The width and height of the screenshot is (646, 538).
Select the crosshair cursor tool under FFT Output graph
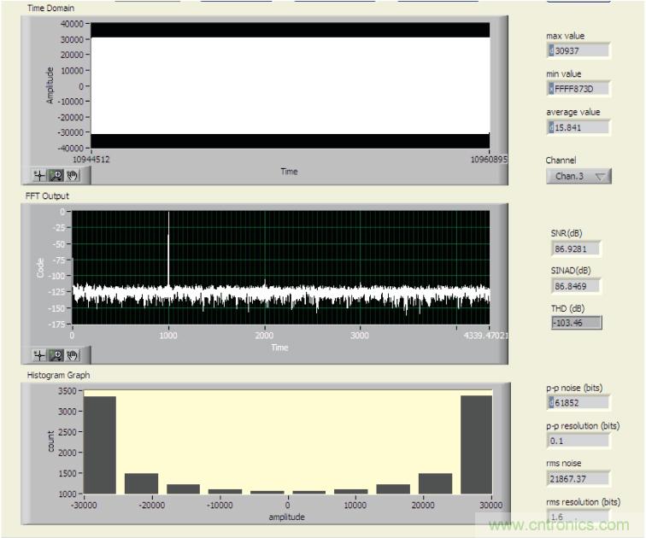pos(40,354)
